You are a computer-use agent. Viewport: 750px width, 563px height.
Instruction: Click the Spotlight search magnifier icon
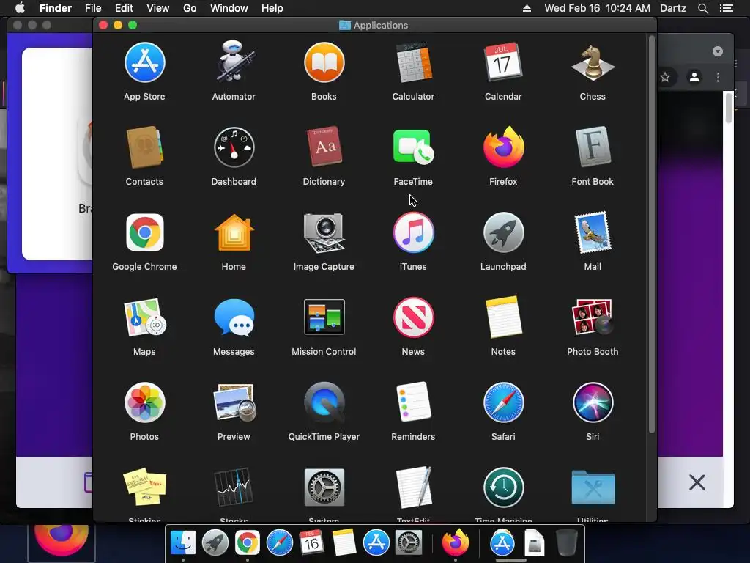coord(702,8)
